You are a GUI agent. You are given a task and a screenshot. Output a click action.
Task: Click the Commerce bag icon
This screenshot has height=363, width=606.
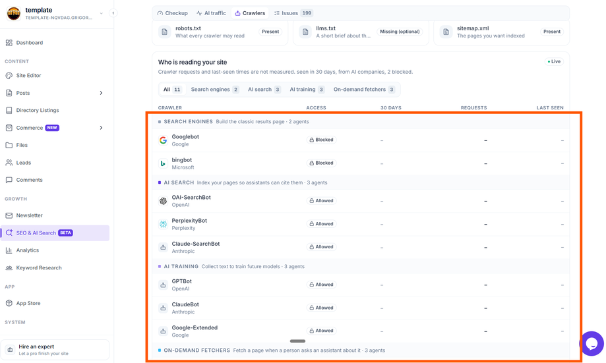pyautogui.click(x=9, y=128)
